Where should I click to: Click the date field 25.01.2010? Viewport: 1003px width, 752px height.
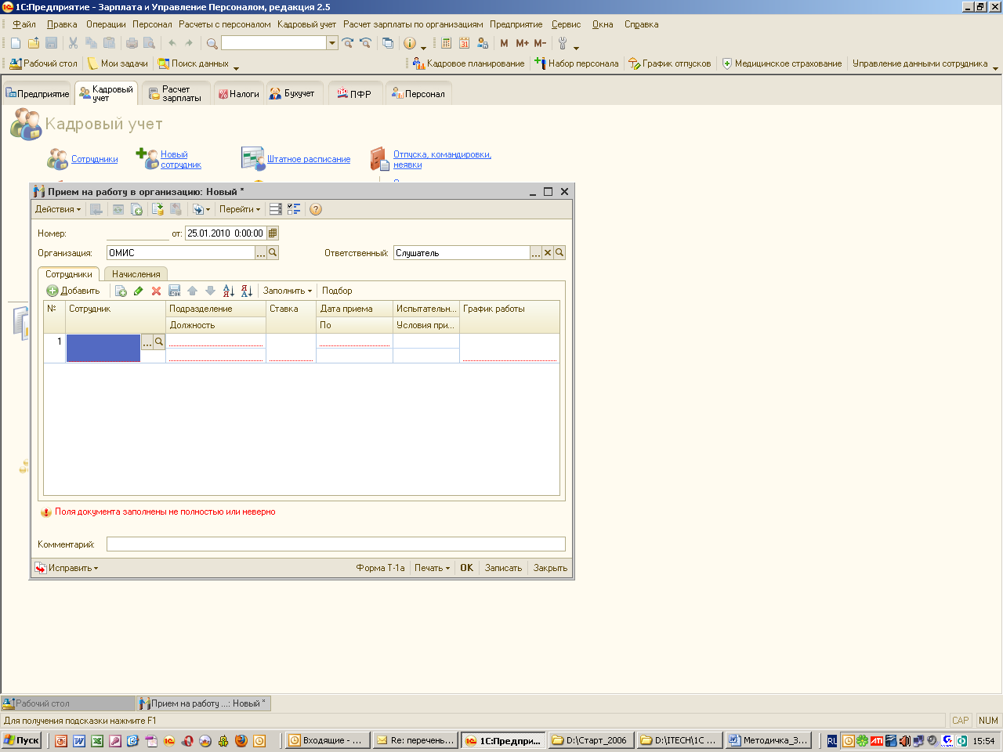[x=226, y=233]
